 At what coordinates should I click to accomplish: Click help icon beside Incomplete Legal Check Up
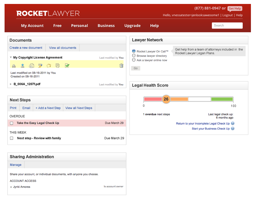(233, 123)
